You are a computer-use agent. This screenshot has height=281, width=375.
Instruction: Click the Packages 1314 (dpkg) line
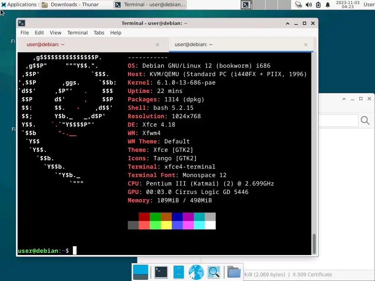(166, 100)
